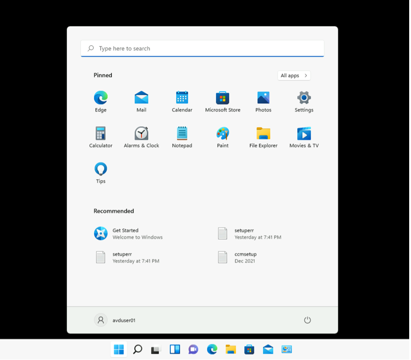Launch the pinned Mail app
This screenshot has height=360, width=411.
(141, 101)
